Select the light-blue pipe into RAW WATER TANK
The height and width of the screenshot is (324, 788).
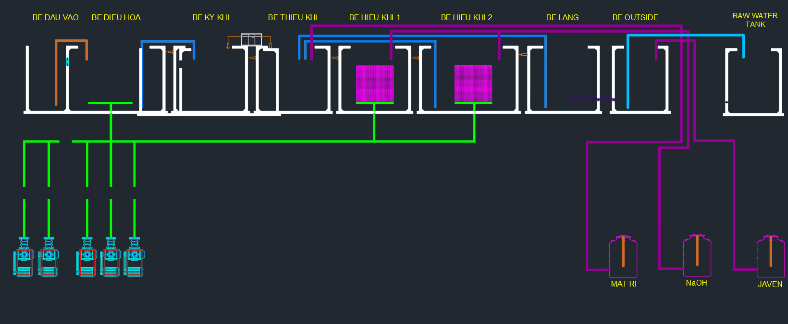686,35
